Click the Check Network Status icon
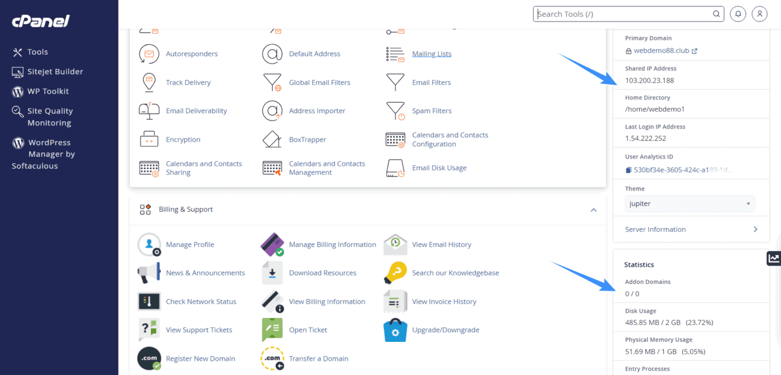781x375 pixels. coord(149,302)
